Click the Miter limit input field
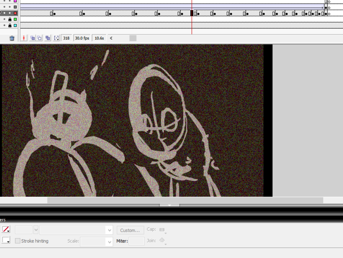This screenshot has width=343, height=258. click(136, 241)
